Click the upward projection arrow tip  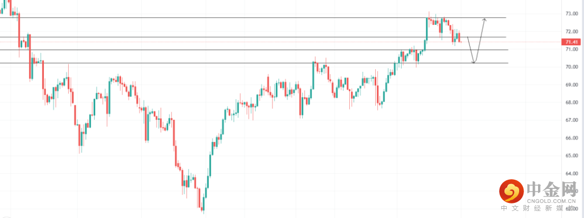click(485, 19)
